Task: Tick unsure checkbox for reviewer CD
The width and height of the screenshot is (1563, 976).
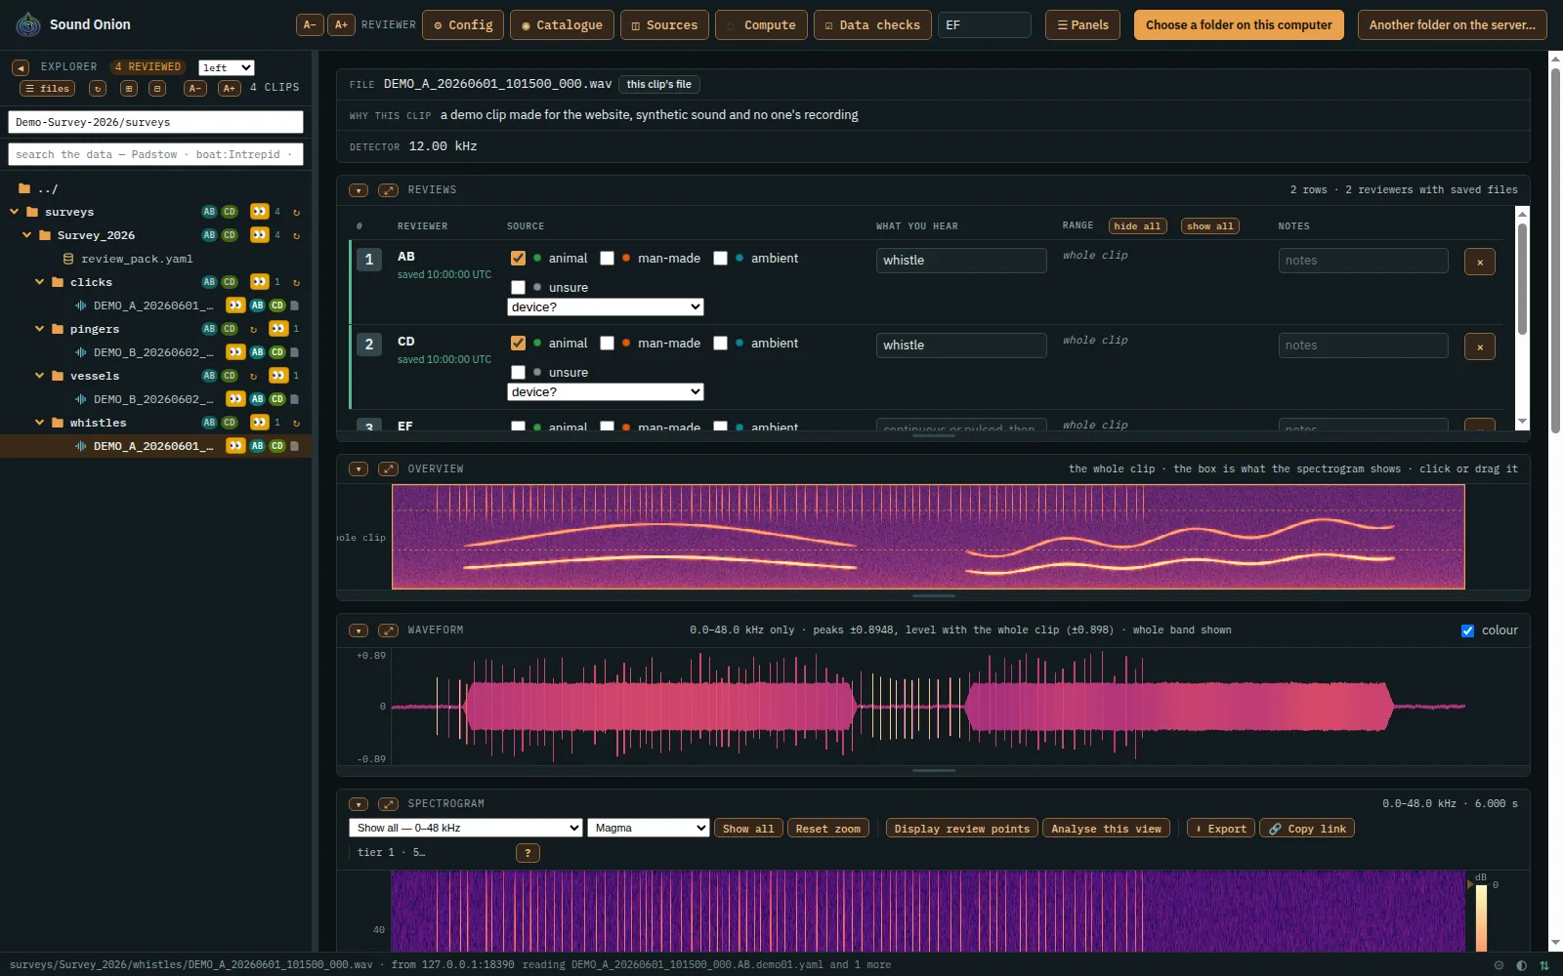Action: [518, 373]
